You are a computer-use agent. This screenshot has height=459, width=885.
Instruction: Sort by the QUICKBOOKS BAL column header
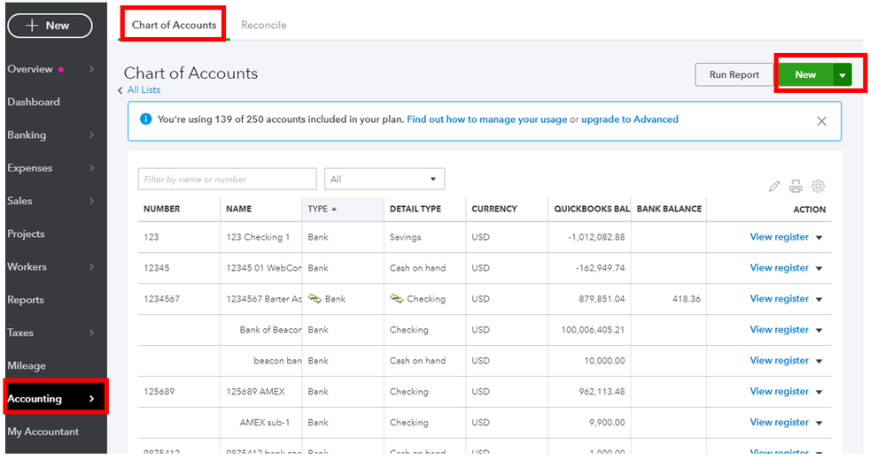[x=592, y=209]
